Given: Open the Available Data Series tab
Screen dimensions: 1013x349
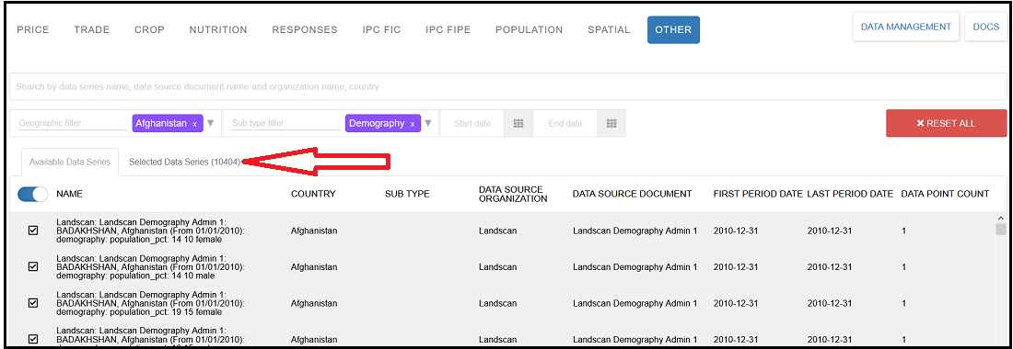Looking at the screenshot, I should (x=70, y=163).
